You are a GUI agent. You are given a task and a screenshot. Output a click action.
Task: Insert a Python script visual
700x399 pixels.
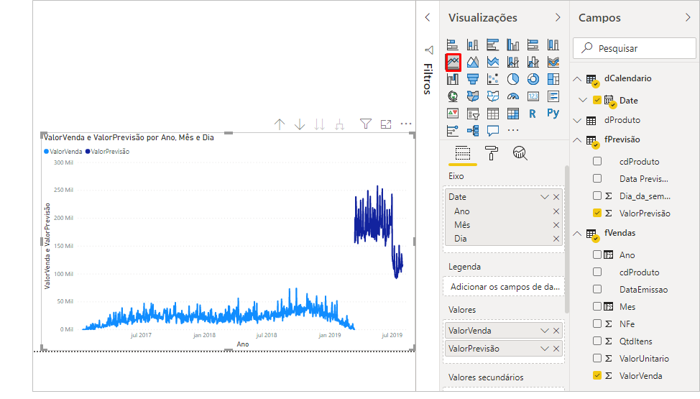[x=553, y=113]
